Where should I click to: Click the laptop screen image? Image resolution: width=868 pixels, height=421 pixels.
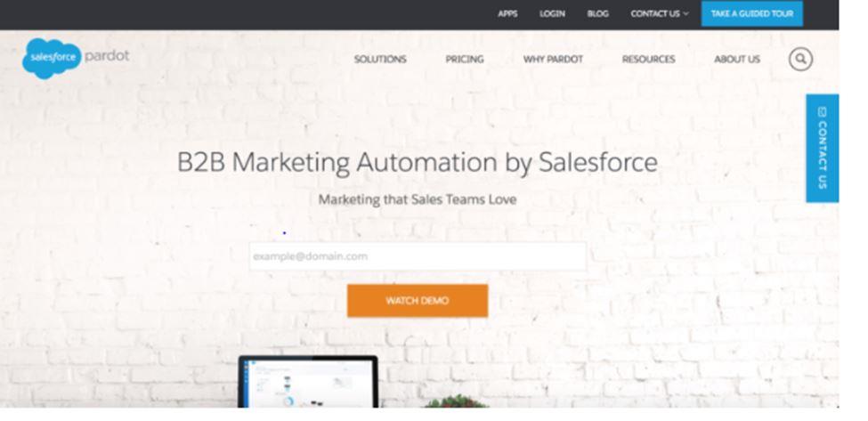308,382
